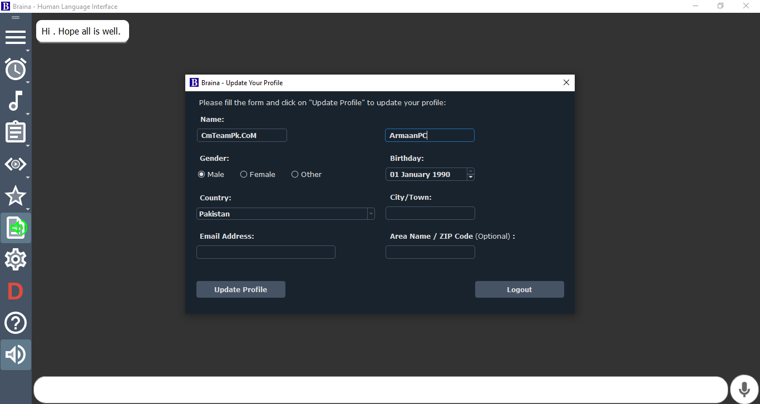Expand the arrow under the star icon
The image size is (760, 404).
click(x=28, y=209)
